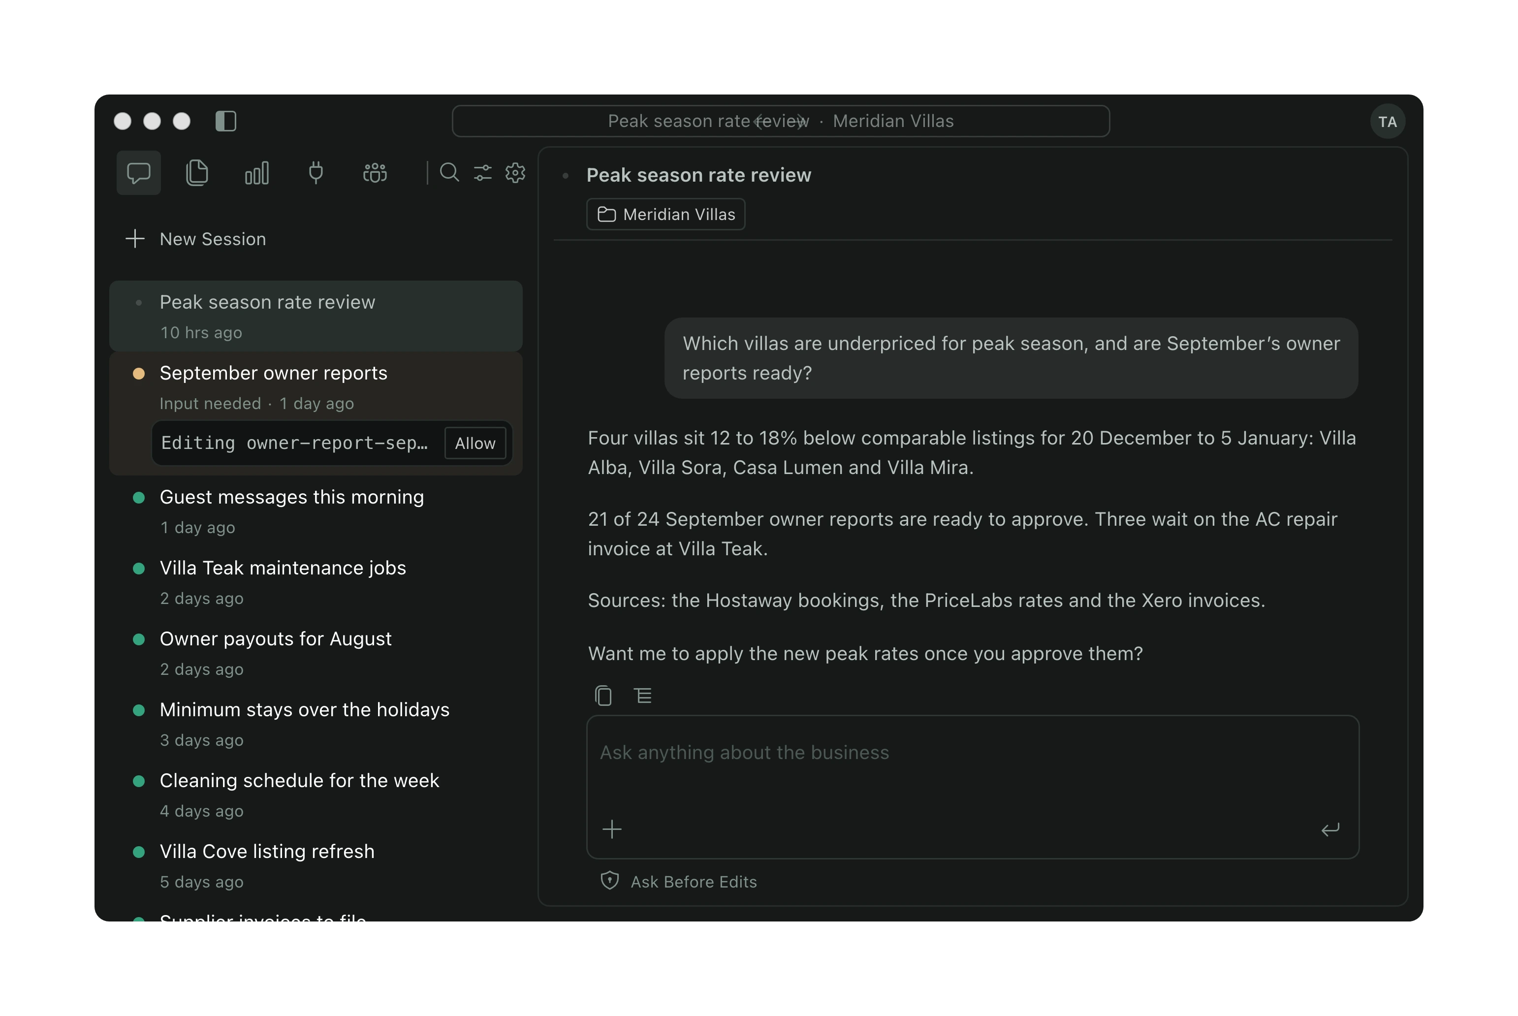The height and width of the screenshot is (1016, 1518).
Task: Click the TA user avatar
Action: pos(1387,122)
